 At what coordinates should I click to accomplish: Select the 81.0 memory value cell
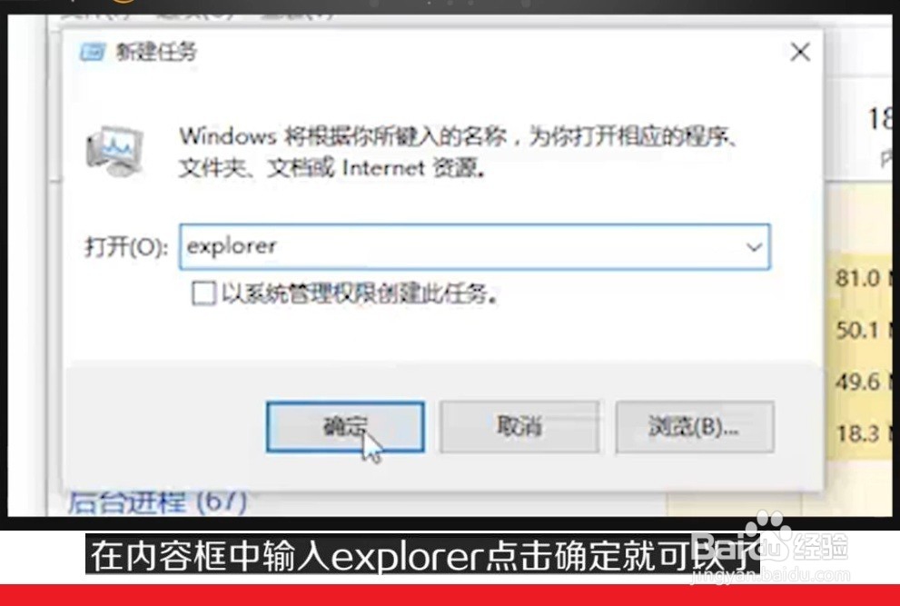point(859,279)
